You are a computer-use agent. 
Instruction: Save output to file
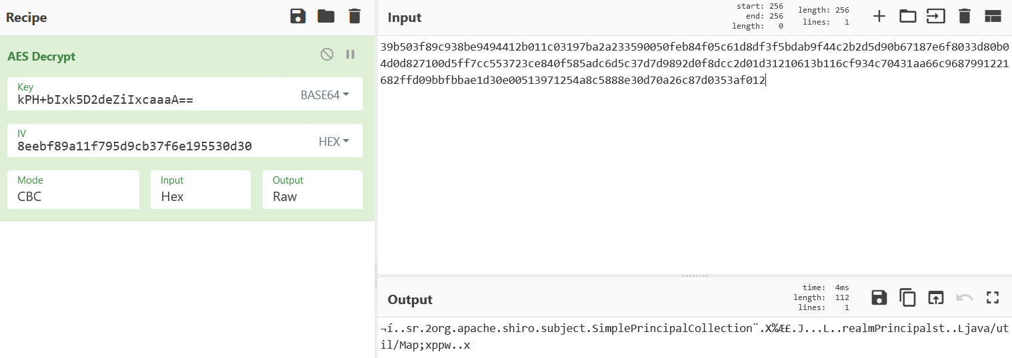[879, 297]
